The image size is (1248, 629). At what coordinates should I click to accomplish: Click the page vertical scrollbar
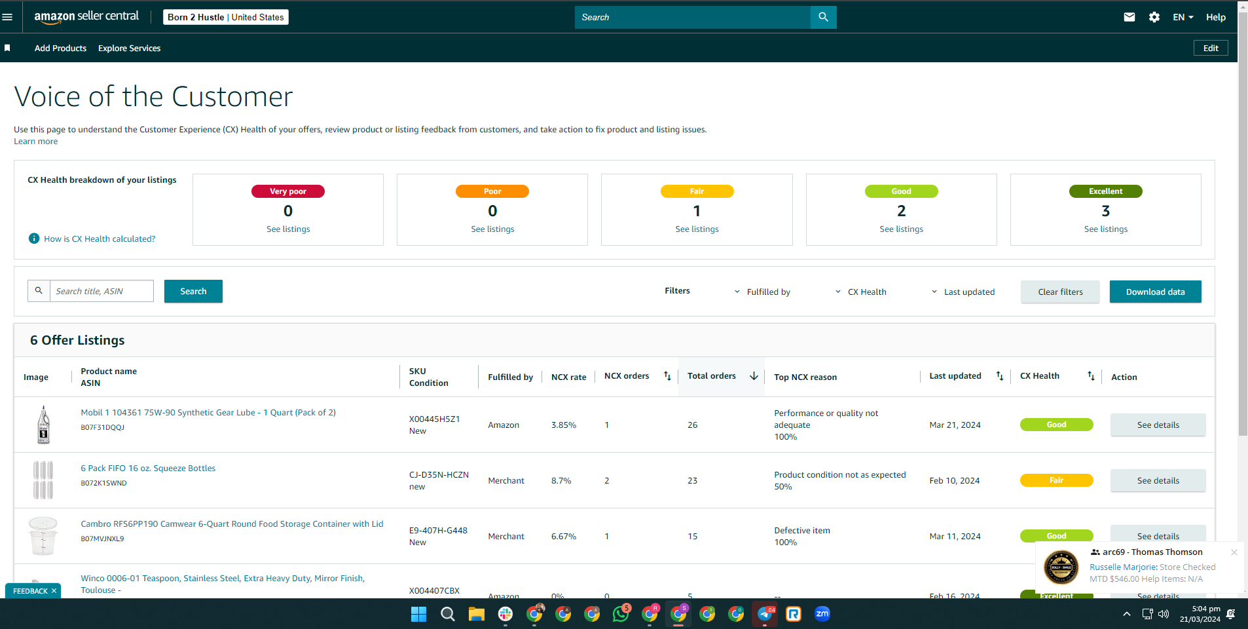point(1243,223)
